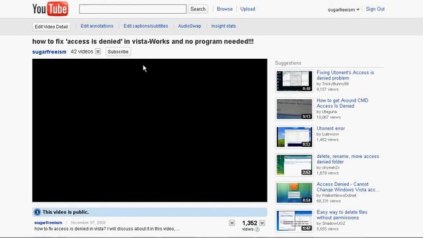423x238 pixels.
Task: Click the Subscribe button
Action: [x=118, y=52]
